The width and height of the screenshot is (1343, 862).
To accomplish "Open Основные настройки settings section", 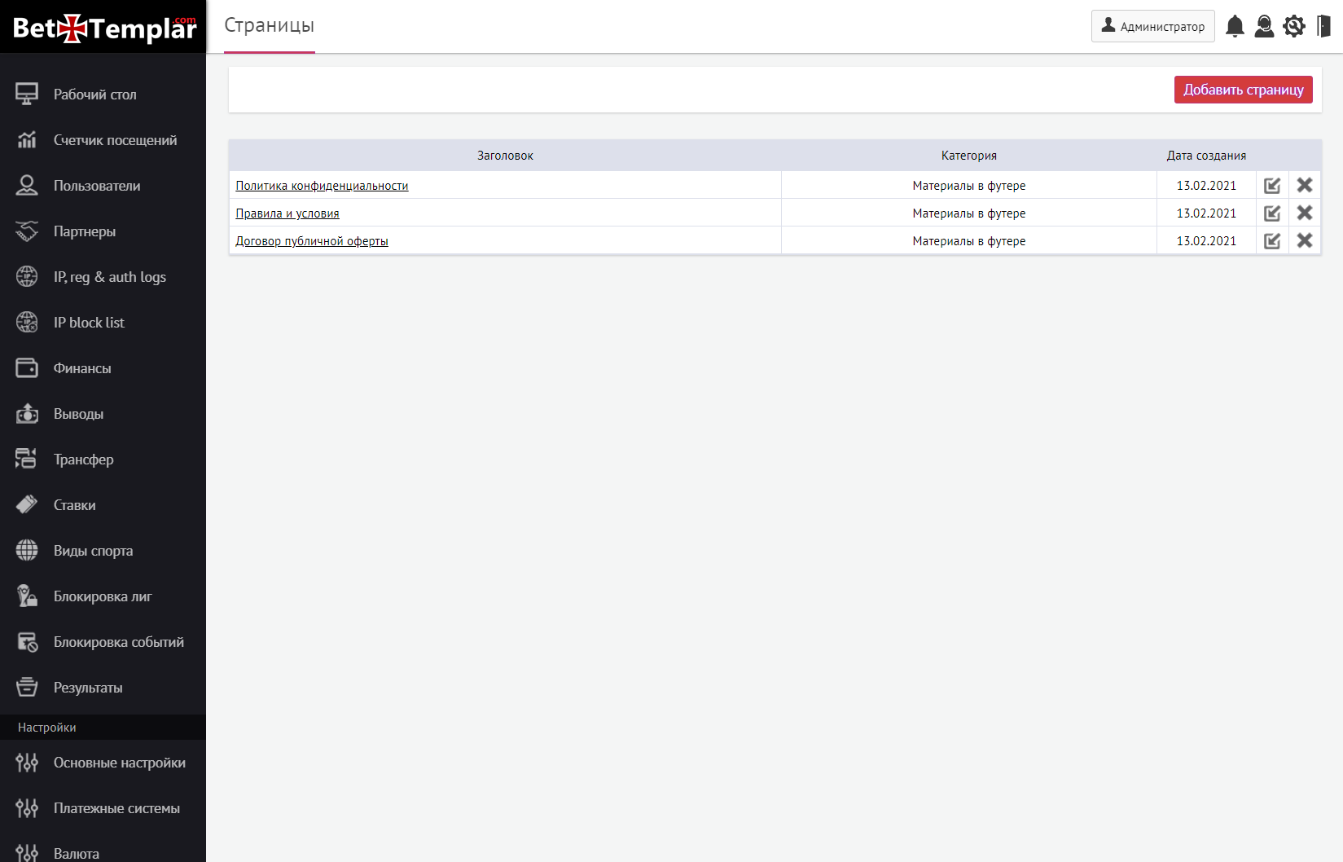I will pyautogui.click(x=119, y=763).
